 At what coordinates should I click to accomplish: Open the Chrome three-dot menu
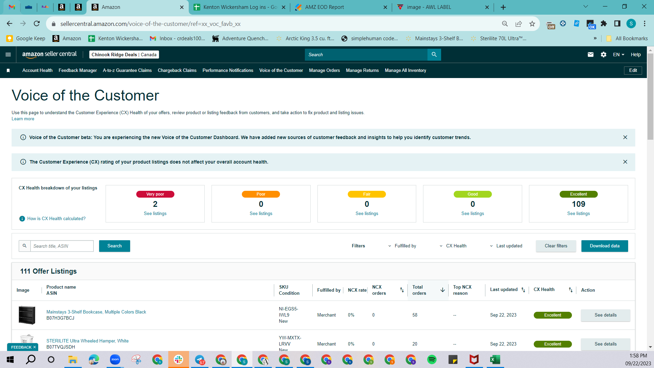(644, 24)
